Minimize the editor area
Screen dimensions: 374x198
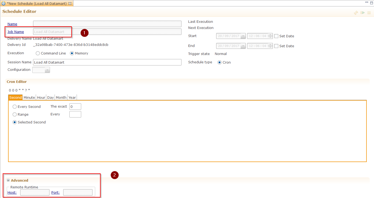tap(367, 2)
